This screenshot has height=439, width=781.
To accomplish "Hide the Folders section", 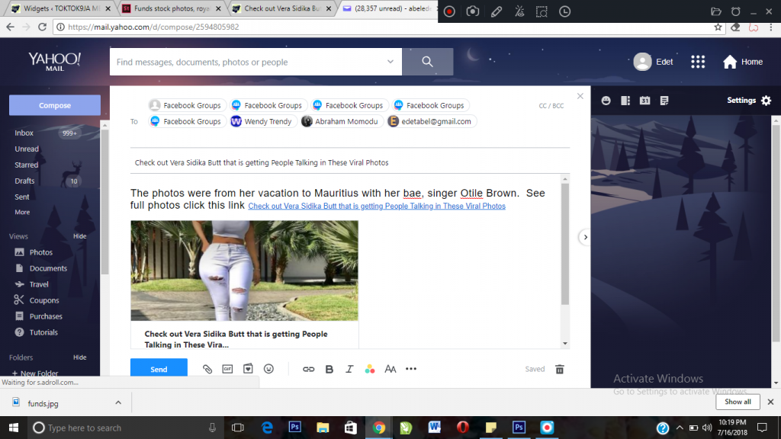I will coord(79,357).
